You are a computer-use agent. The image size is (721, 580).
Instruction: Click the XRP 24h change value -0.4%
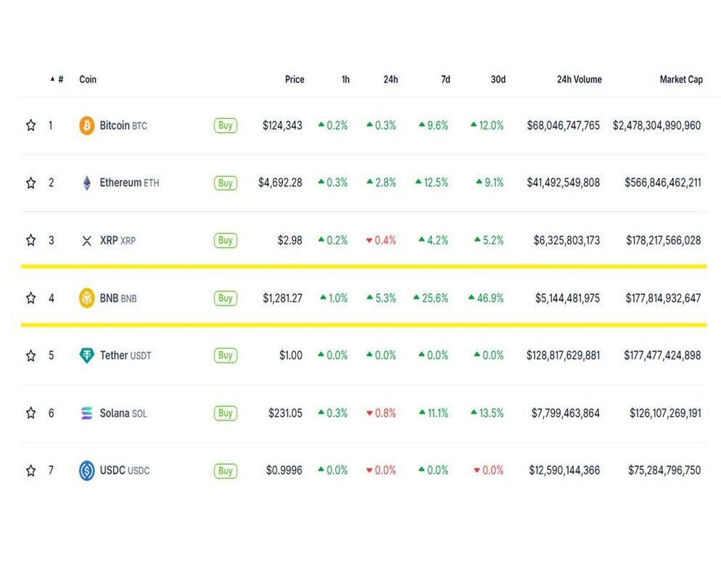coord(381,241)
